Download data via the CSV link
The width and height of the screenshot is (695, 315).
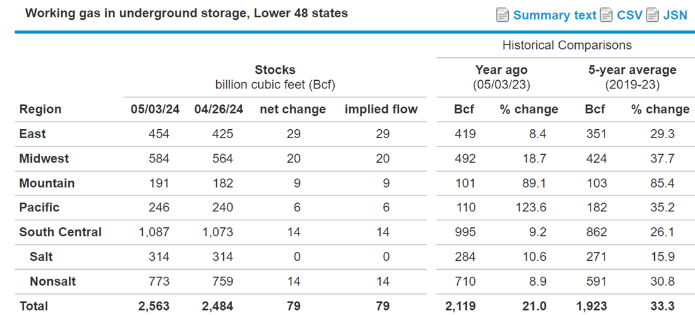point(629,15)
